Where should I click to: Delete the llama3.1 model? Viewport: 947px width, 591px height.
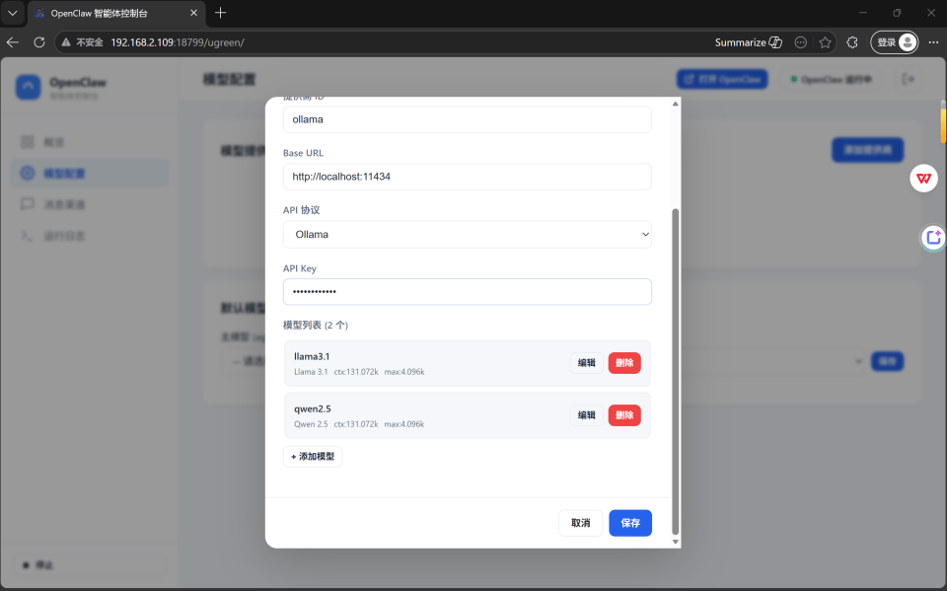point(624,362)
